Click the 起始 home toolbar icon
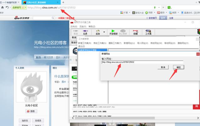This screenshot has height=126, width=200. coord(98,32)
